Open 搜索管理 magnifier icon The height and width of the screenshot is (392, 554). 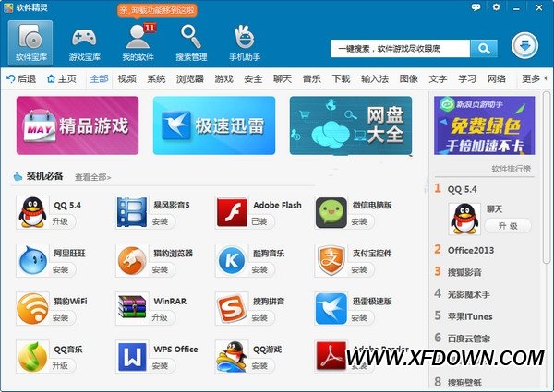point(191,42)
